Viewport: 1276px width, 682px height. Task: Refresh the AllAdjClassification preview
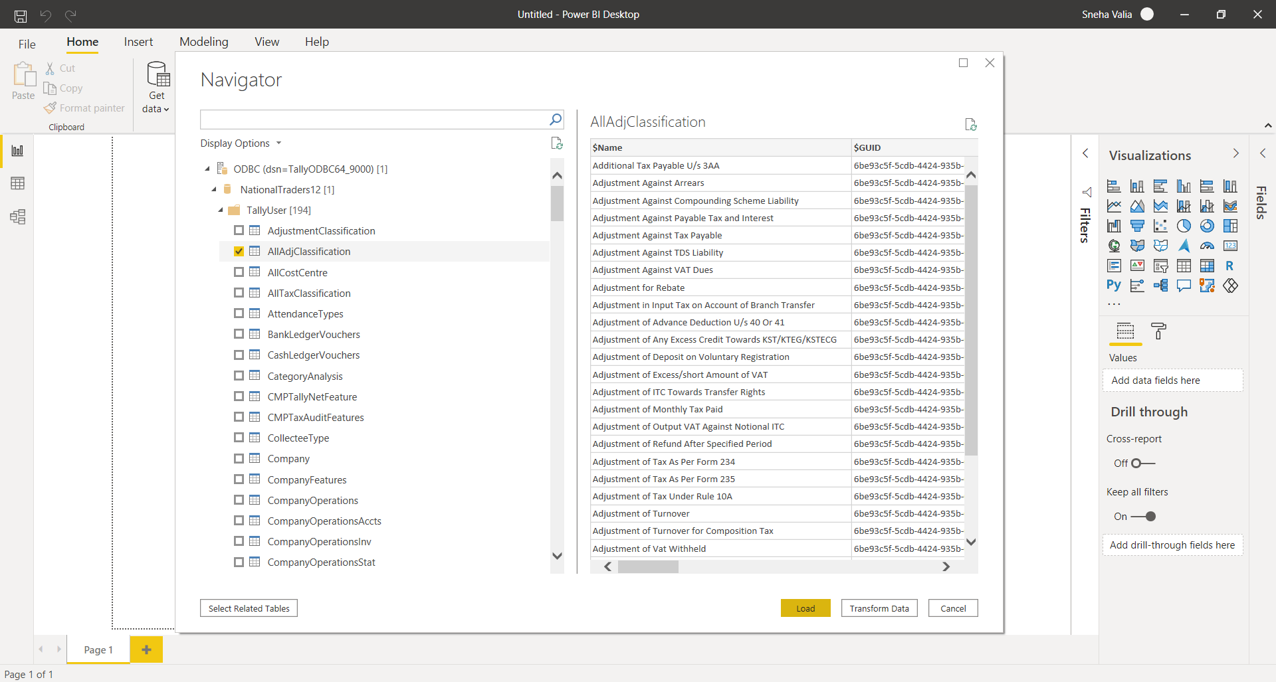(970, 124)
